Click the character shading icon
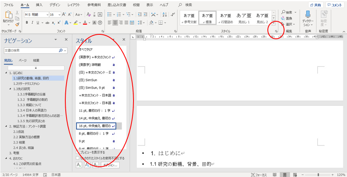 point(94,22)
